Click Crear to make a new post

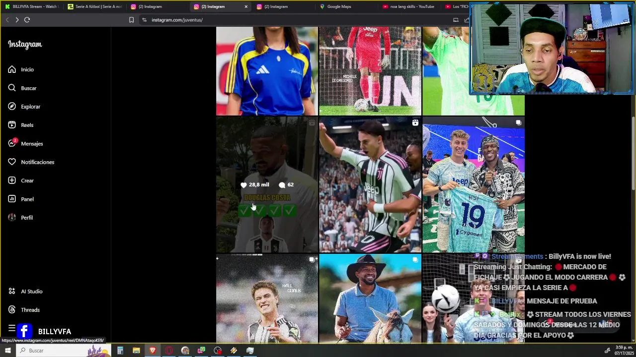[x=21, y=180]
